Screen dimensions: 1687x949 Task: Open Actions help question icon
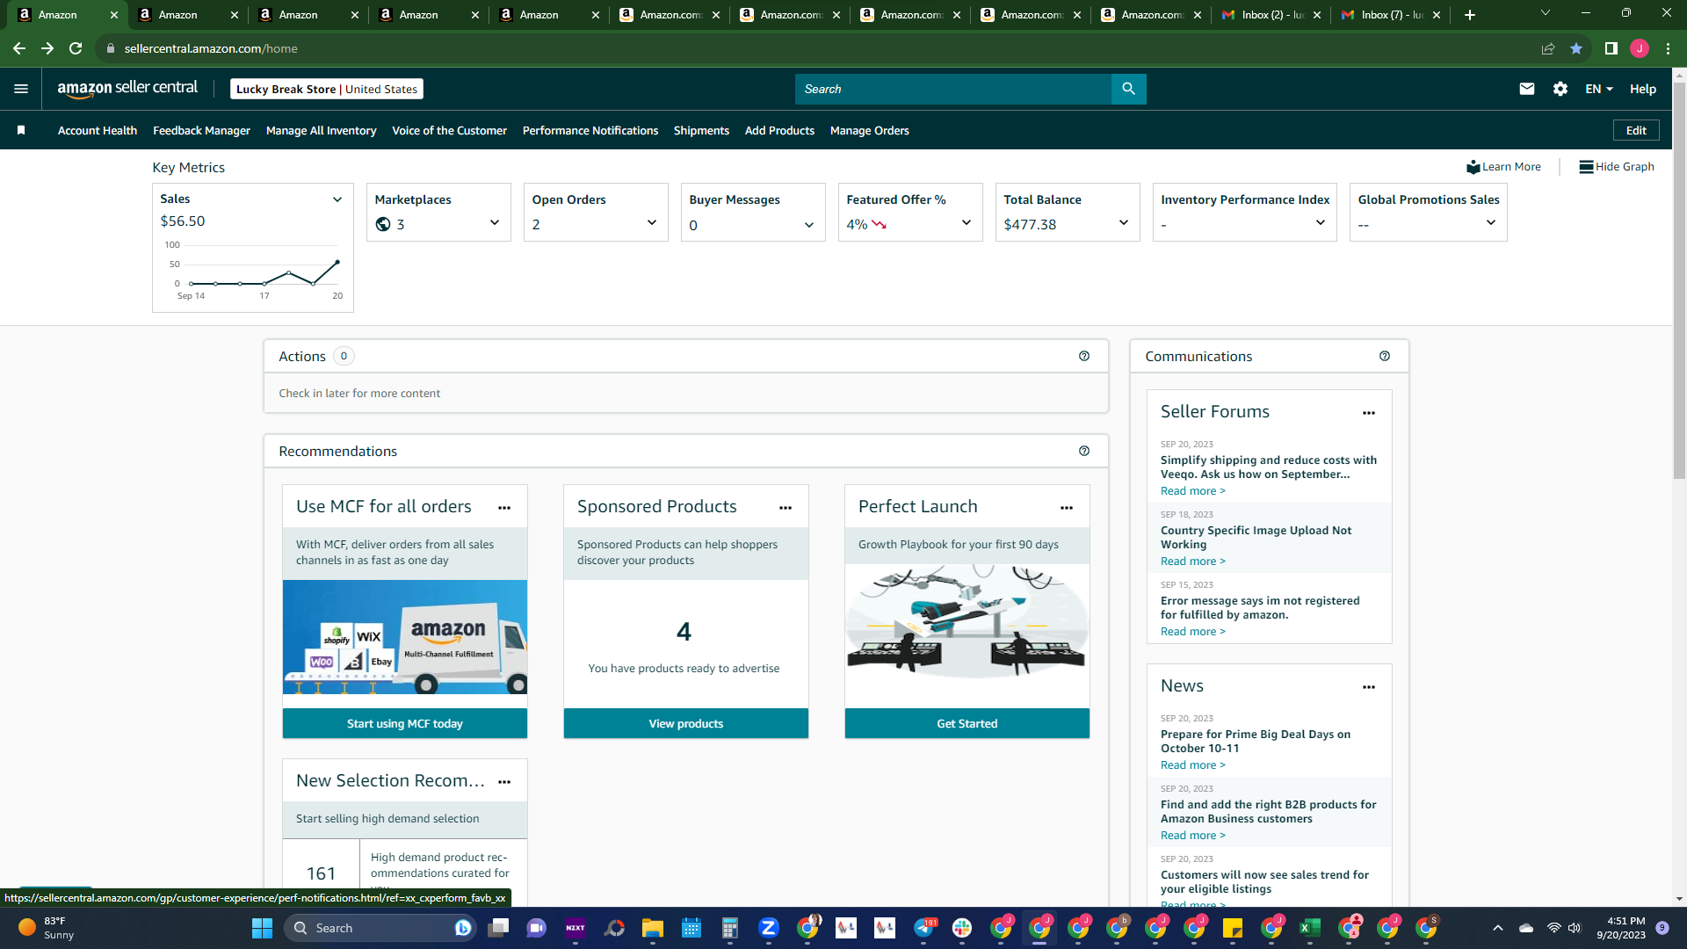[1084, 356]
